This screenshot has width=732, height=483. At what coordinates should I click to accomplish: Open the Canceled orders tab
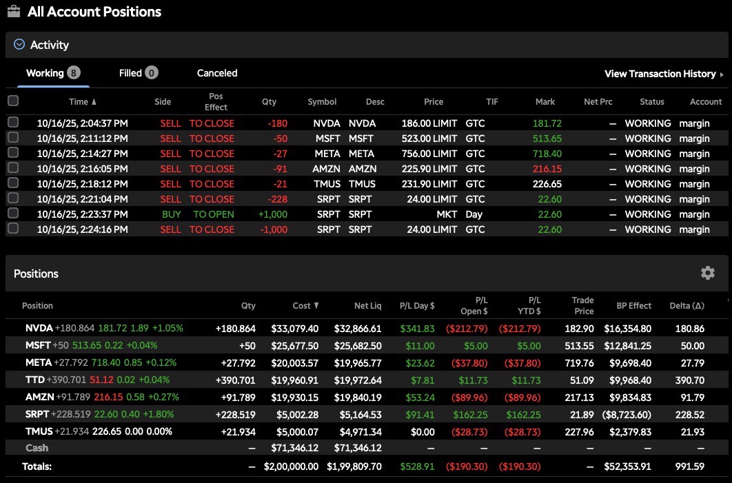tap(217, 73)
